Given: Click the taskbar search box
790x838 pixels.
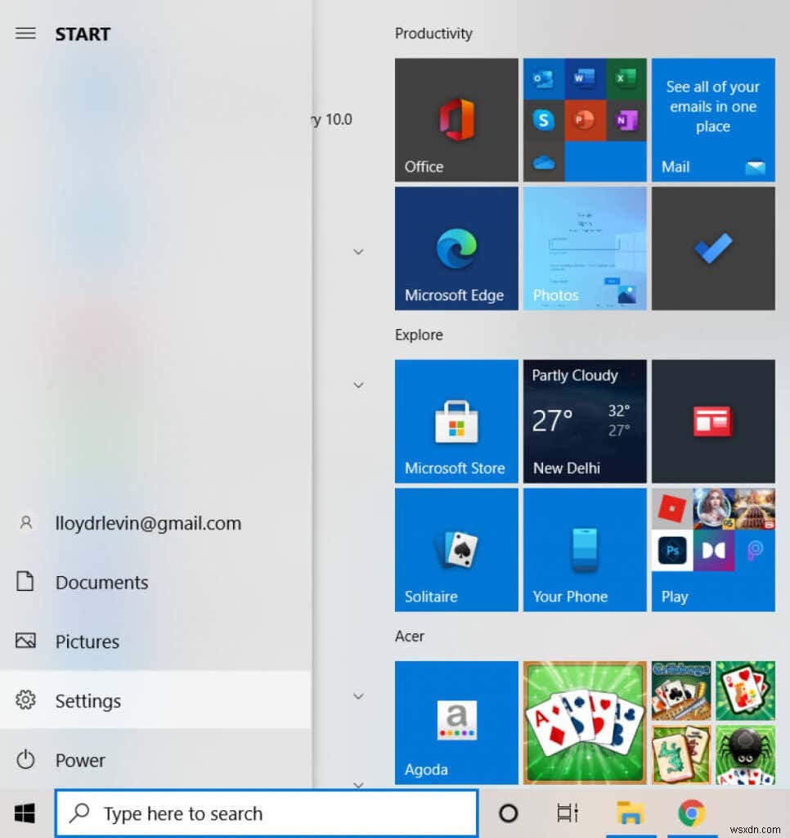Looking at the screenshot, I should pyautogui.click(x=266, y=813).
